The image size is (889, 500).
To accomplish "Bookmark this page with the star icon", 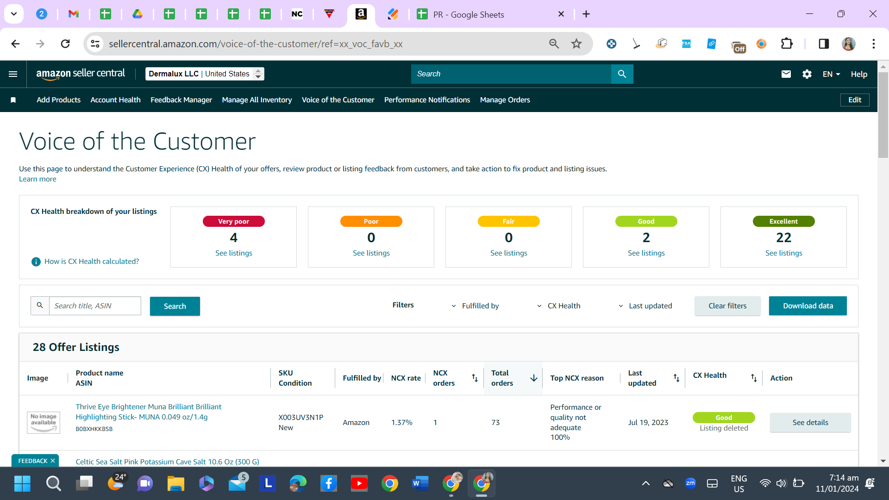I will [x=576, y=44].
